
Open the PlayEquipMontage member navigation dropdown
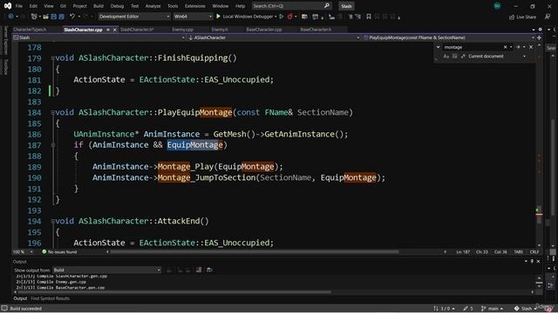pos(449,37)
